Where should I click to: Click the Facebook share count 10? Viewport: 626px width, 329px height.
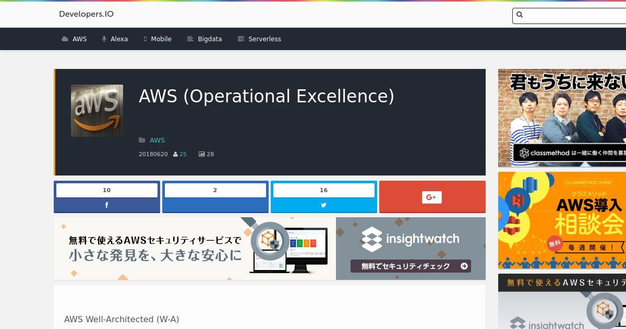[107, 190]
